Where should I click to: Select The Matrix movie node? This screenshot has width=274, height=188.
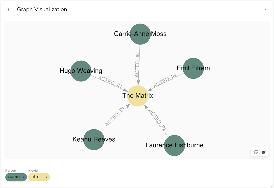pos(138,96)
